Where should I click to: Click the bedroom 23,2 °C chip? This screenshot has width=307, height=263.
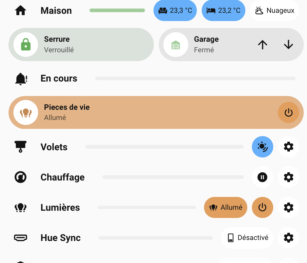[223, 11]
